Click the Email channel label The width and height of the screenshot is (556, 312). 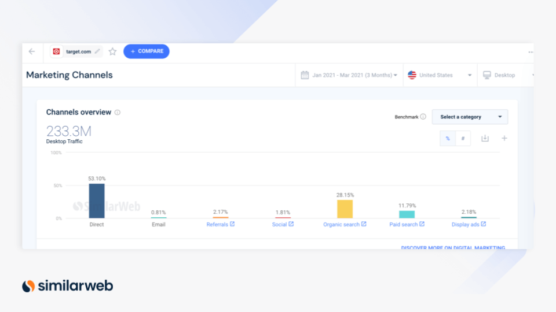tap(159, 224)
